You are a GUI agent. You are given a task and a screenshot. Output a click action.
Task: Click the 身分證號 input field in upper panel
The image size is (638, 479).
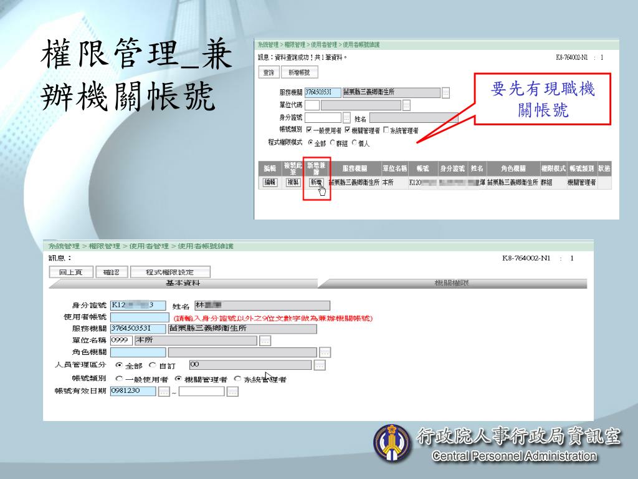323,117
